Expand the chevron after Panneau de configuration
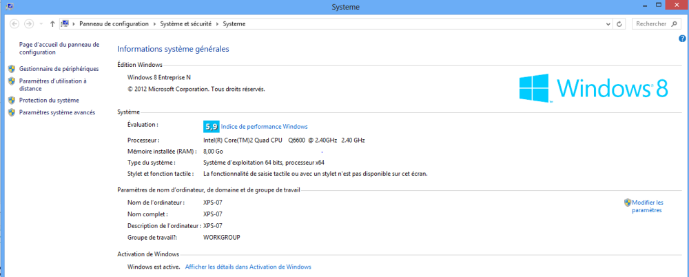The height and width of the screenshot is (277, 689). [x=154, y=24]
